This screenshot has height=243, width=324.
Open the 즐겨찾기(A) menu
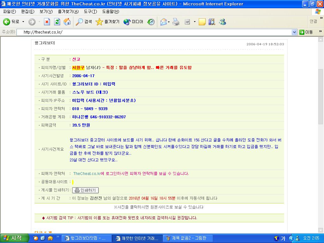point(68,12)
